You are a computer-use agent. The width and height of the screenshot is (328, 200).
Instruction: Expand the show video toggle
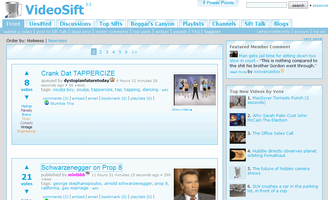point(182,110)
